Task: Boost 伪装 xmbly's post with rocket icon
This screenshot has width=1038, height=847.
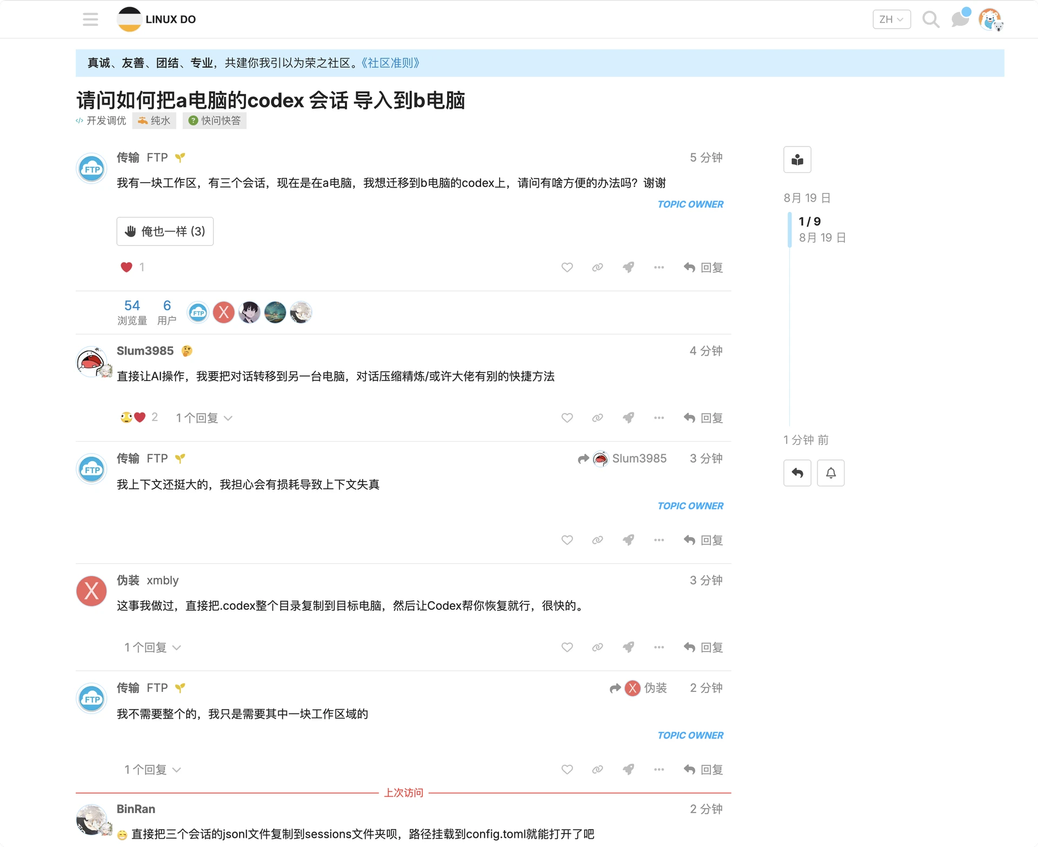Action: tap(628, 648)
